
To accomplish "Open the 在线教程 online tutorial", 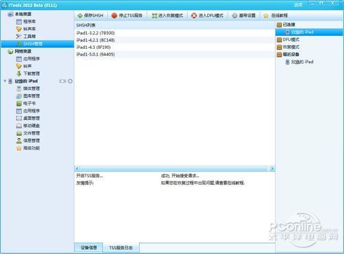I will [x=275, y=15].
